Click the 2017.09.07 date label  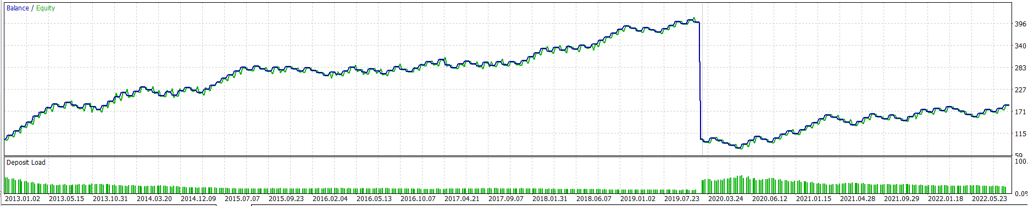tap(506, 199)
